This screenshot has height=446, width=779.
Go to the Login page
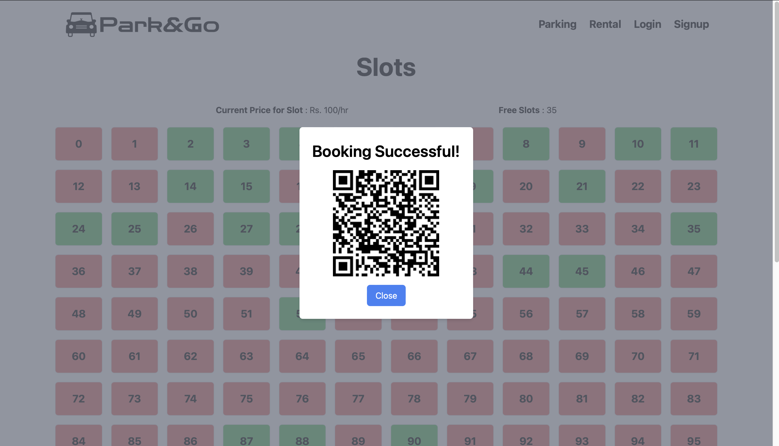point(647,24)
